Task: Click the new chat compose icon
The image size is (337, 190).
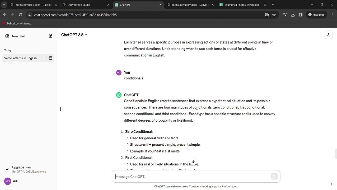Action: 50,36
